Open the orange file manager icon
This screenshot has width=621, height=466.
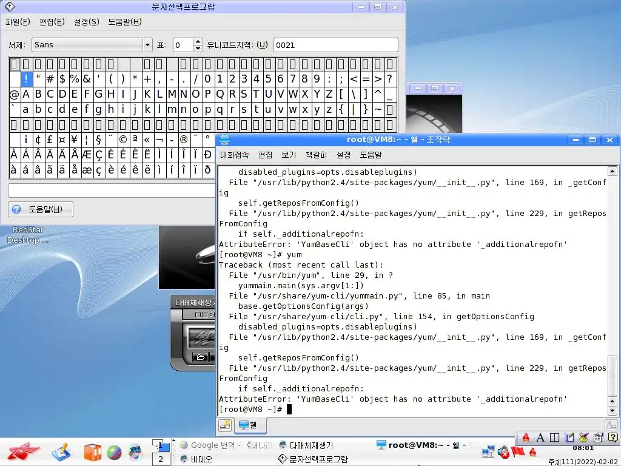(x=92, y=452)
